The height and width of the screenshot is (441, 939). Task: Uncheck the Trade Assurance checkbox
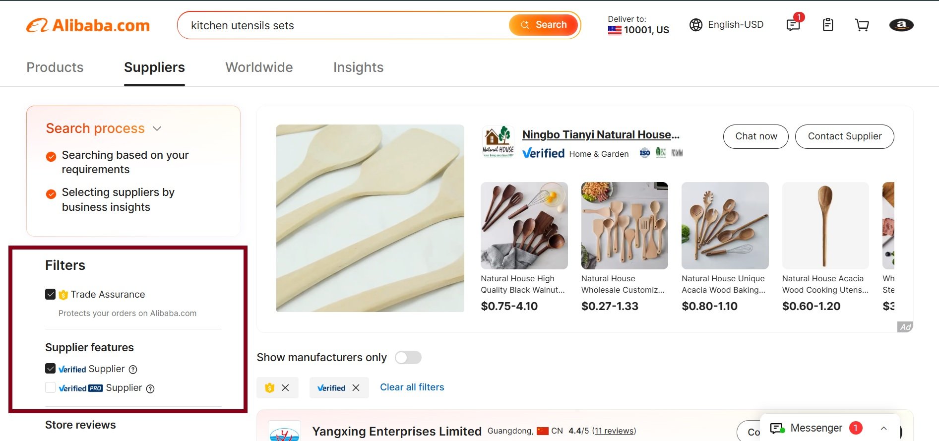(x=51, y=295)
